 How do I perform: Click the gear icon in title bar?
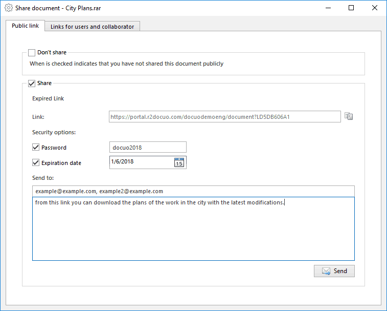click(8, 8)
